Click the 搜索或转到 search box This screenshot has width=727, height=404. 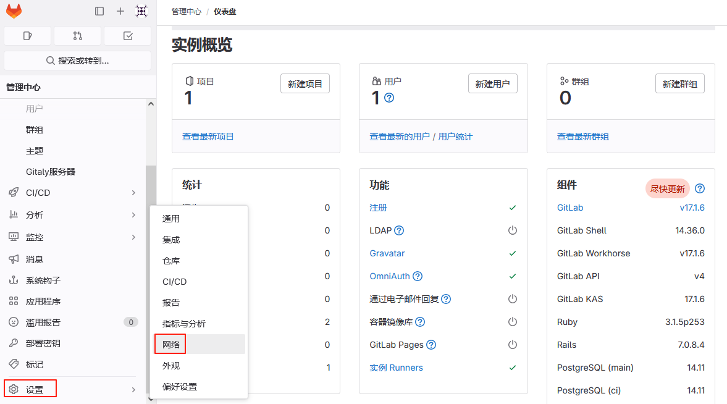click(x=77, y=61)
